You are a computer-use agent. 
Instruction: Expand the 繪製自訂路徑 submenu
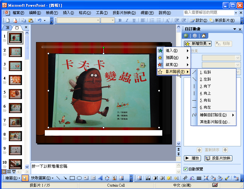[x=213, y=115]
